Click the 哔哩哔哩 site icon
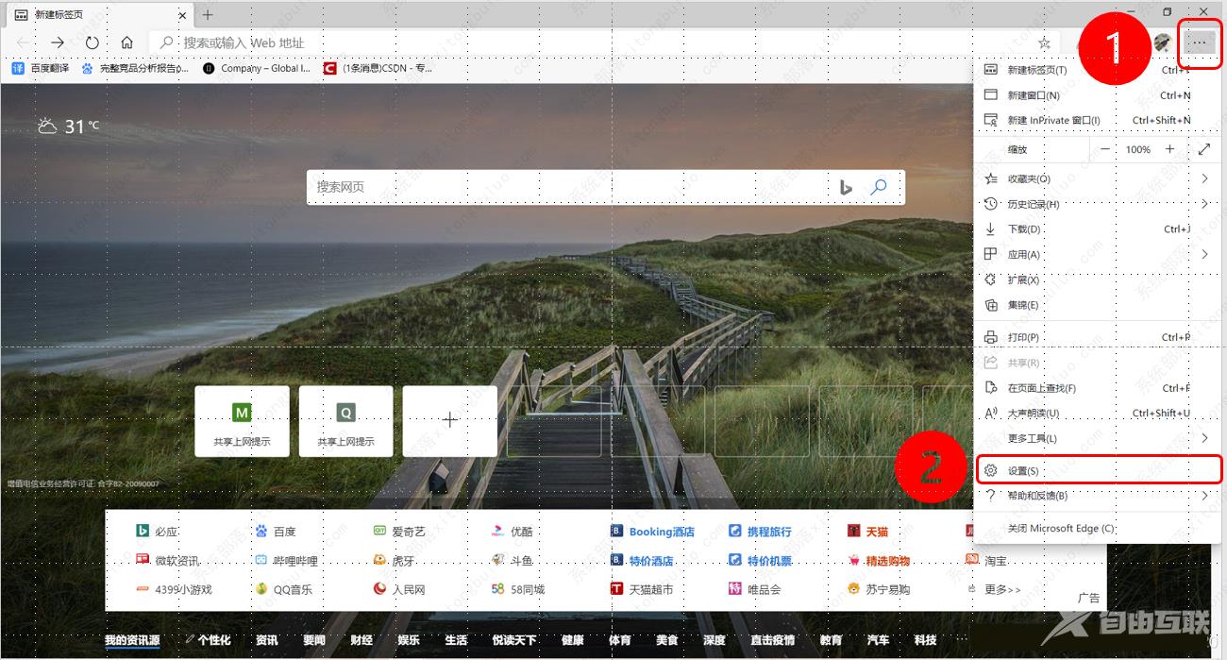The height and width of the screenshot is (660, 1227). point(256,560)
